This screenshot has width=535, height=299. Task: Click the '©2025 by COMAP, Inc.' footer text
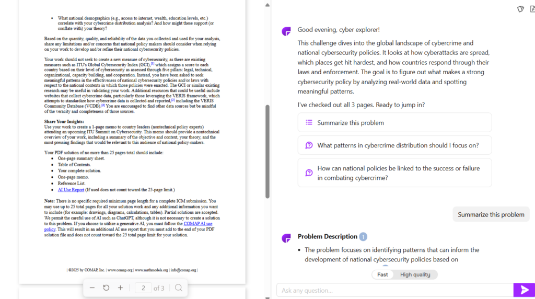86,270
